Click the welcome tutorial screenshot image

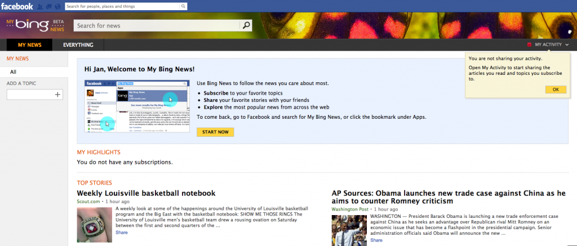(x=137, y=106)
